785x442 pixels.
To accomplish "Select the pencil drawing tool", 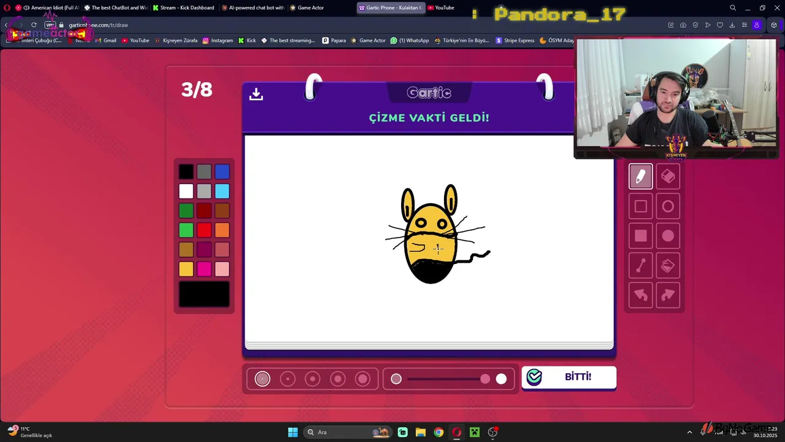I will [x=640, y=177].
